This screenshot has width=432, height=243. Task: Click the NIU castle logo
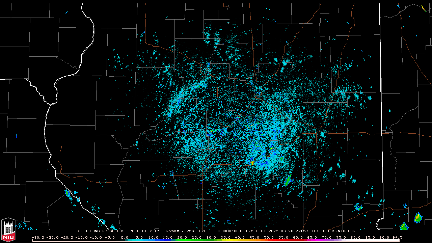pyautogui.click(x=8, y=231)
